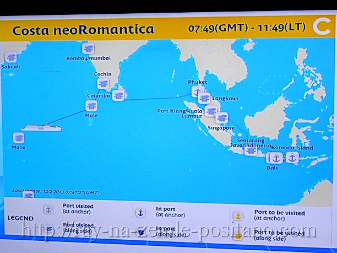Viewport: 337px width, 253px height.
Task: Click the Phuket anchor icon
Action: [x=196, y=91]
